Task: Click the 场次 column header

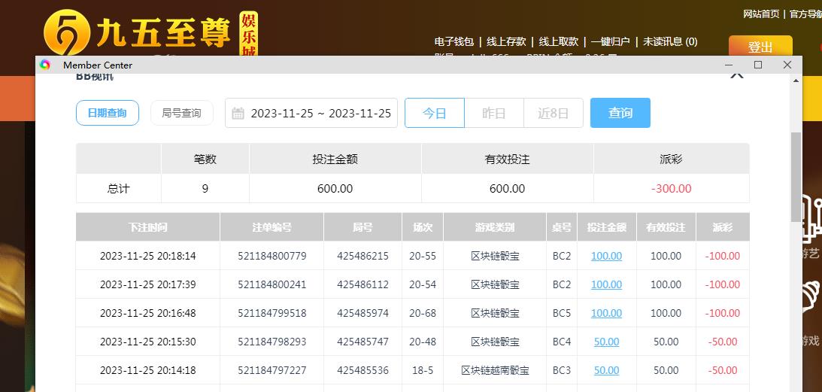Action: point(423,227)
